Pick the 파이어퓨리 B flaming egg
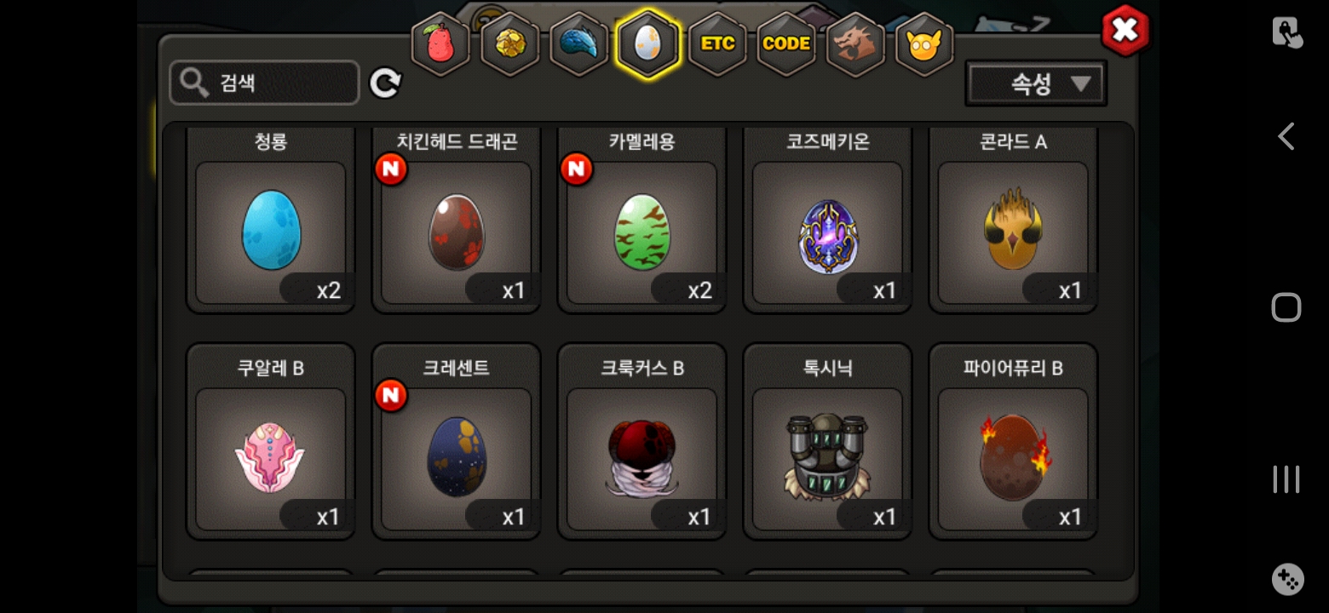 point(1014,441)
